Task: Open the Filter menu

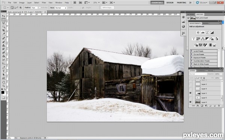Action: (44, 3)
